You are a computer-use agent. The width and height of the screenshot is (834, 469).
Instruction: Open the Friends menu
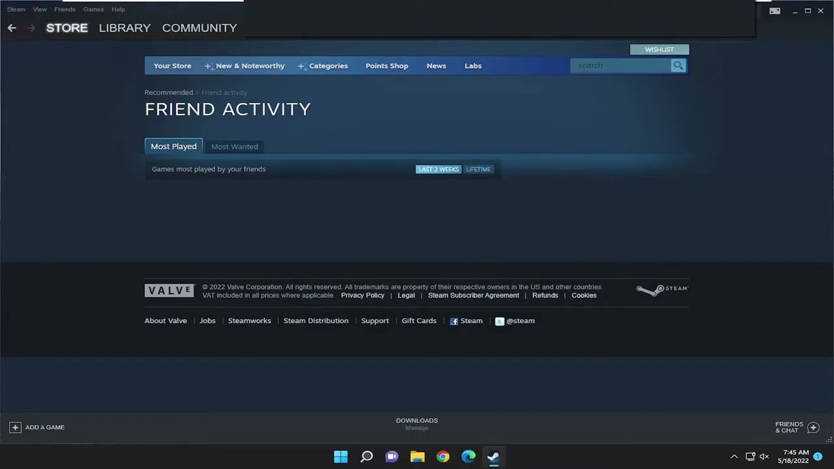point(65,9)
